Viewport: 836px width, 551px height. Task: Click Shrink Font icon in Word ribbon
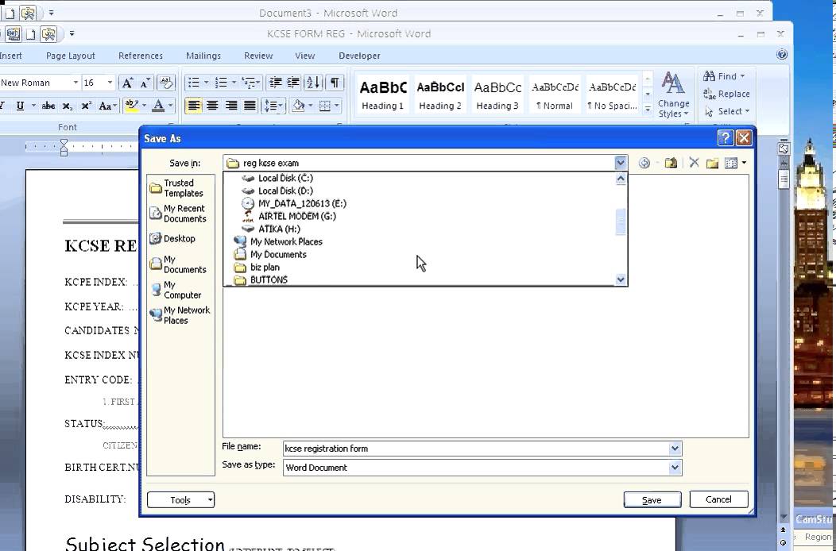145,83
